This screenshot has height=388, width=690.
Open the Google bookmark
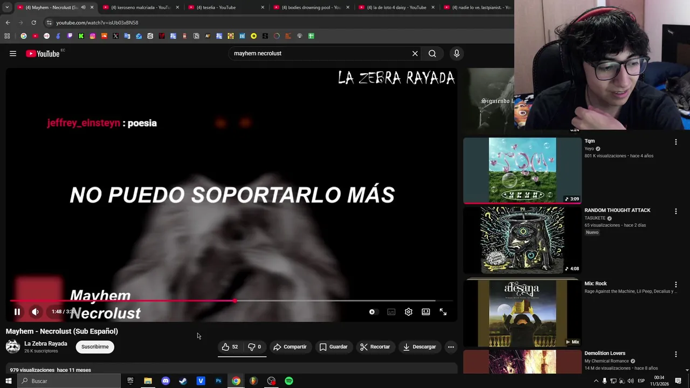[x=24, y=36]
